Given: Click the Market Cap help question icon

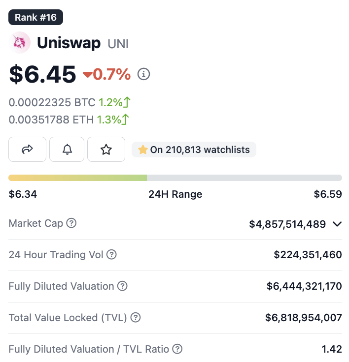Looking at the screenshot, I should click(71, 223).
